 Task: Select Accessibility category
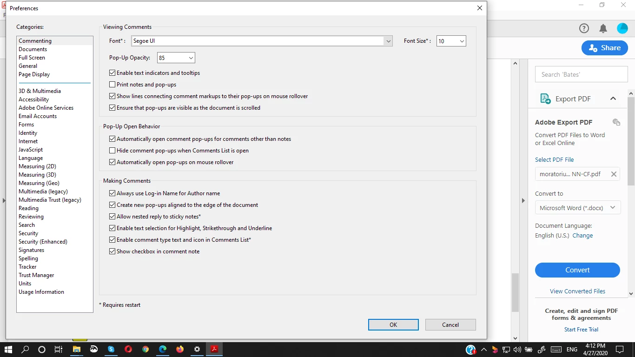pos(33,99)
